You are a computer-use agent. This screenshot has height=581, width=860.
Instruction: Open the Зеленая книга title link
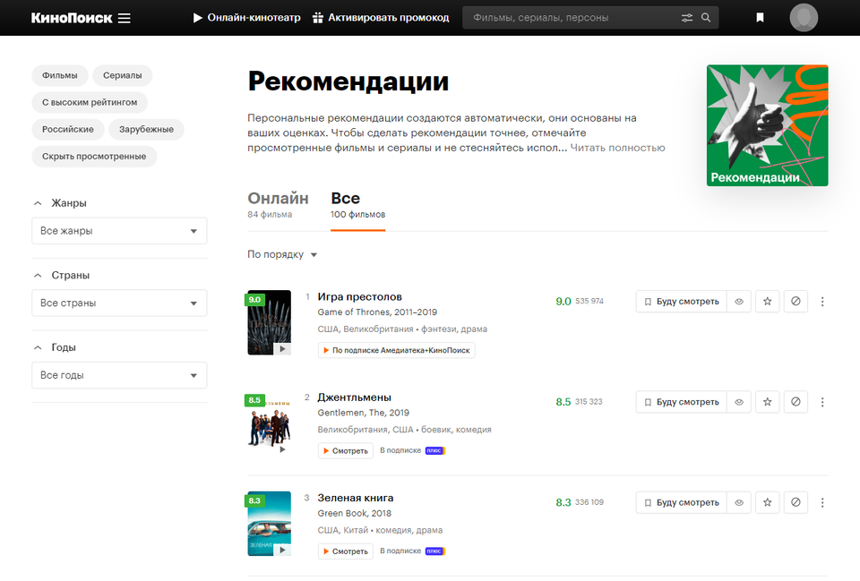[x=356, y=498]
